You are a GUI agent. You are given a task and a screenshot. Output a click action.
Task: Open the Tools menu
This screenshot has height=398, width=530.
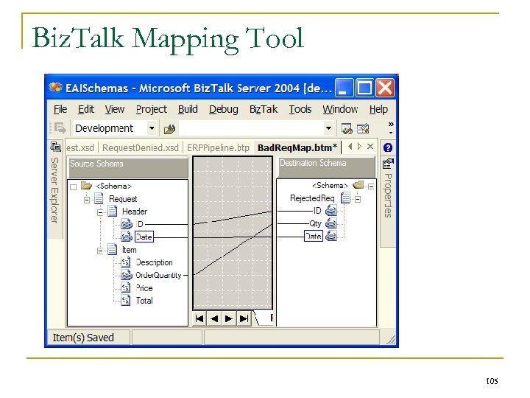(300, 109)
